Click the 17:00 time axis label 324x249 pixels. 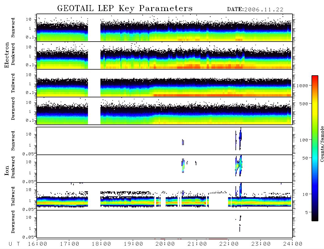70,244
